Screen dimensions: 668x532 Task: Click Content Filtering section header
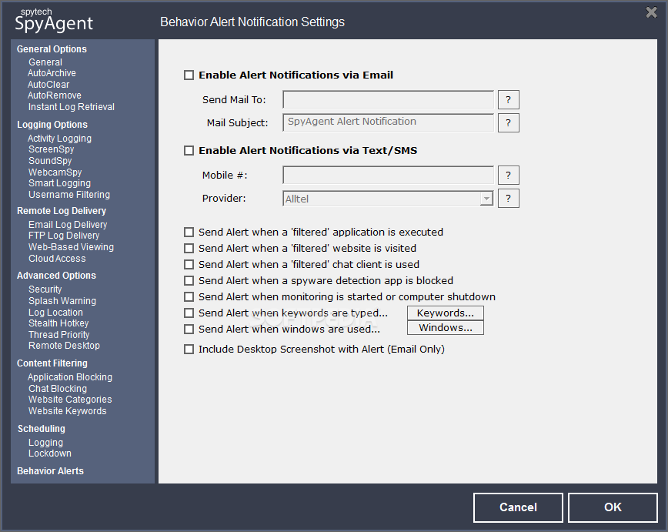coord(52,363)
